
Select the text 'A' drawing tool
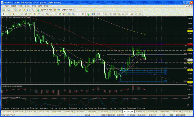(x=34, y=14)
